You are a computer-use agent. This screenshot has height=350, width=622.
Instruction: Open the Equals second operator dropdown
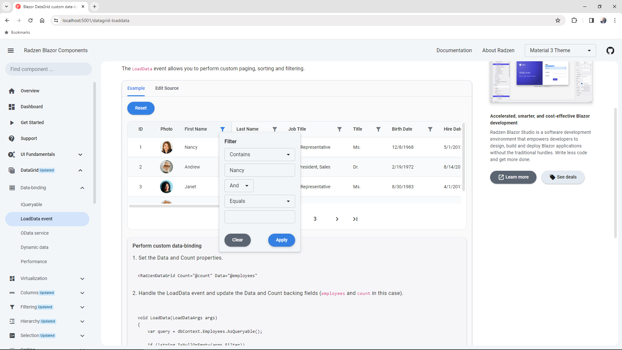point(259,201)
